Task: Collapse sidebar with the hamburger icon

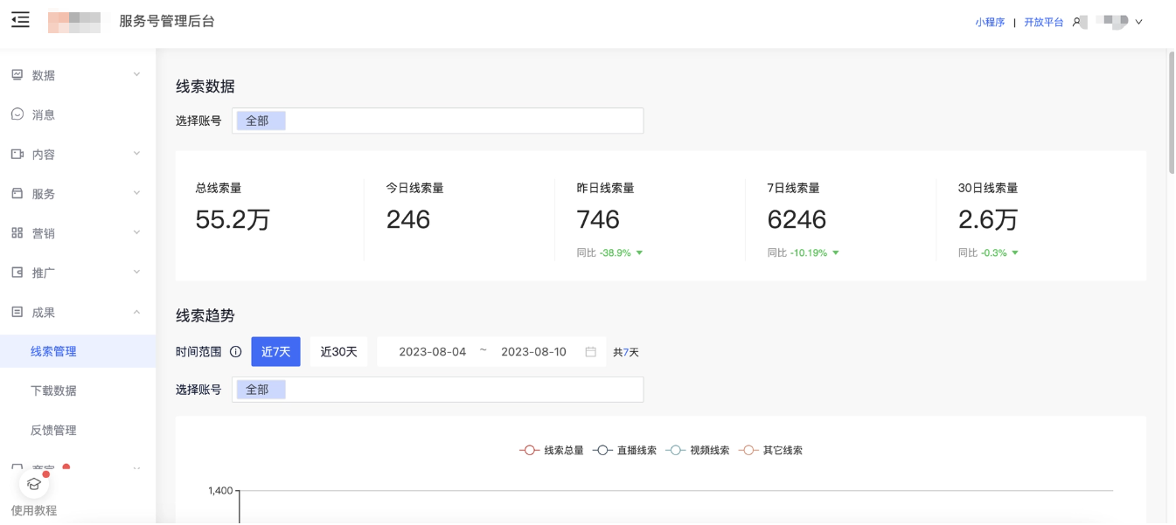Action: pos(20,20)
